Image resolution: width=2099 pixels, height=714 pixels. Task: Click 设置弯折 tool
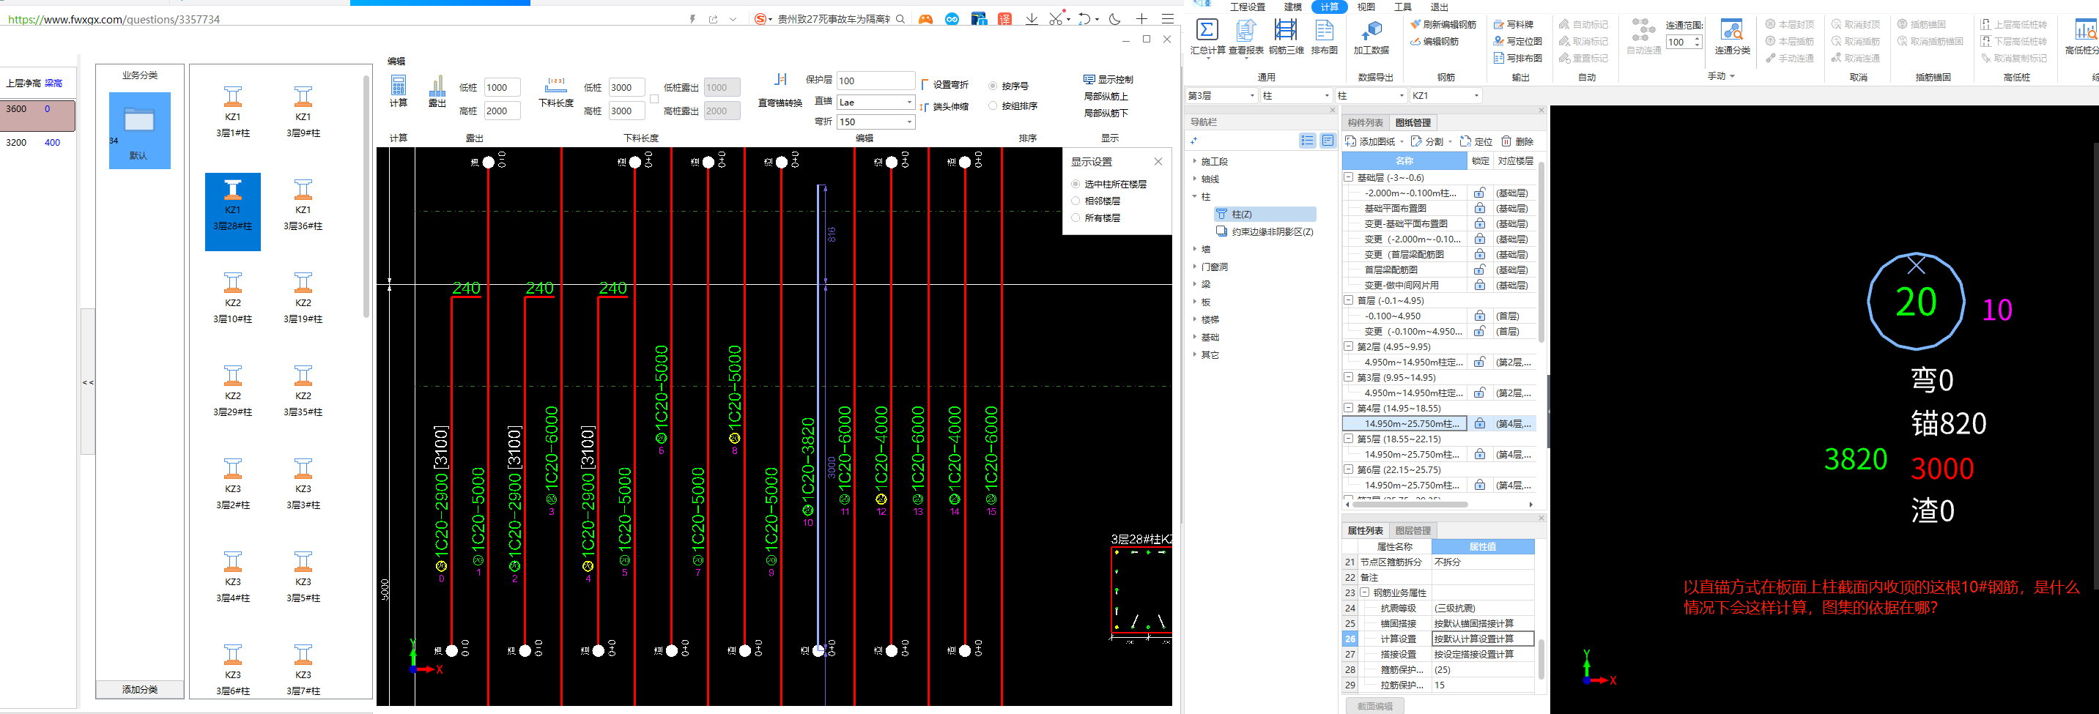point(944,85)
